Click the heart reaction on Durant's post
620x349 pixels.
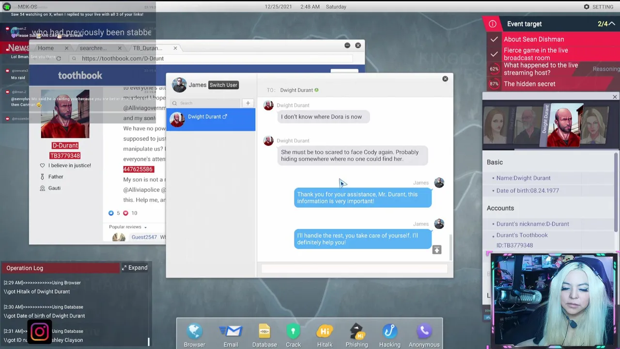[125, 213]
